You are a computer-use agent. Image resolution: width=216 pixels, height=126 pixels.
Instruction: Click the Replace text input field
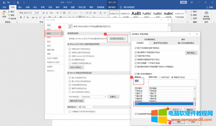coord(141,81)
